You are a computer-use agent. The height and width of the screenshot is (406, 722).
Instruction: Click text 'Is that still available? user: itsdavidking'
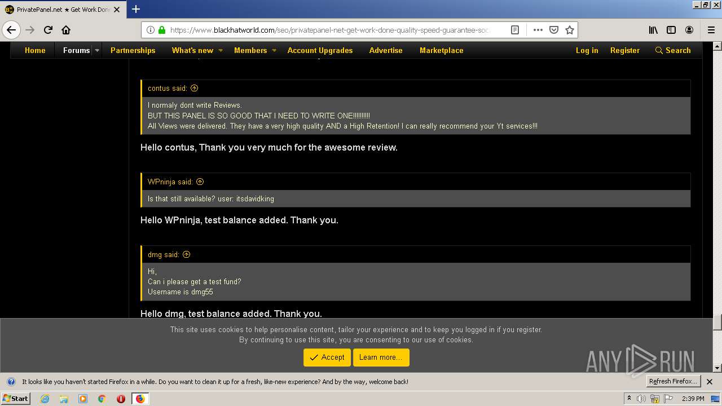point(211,198)
